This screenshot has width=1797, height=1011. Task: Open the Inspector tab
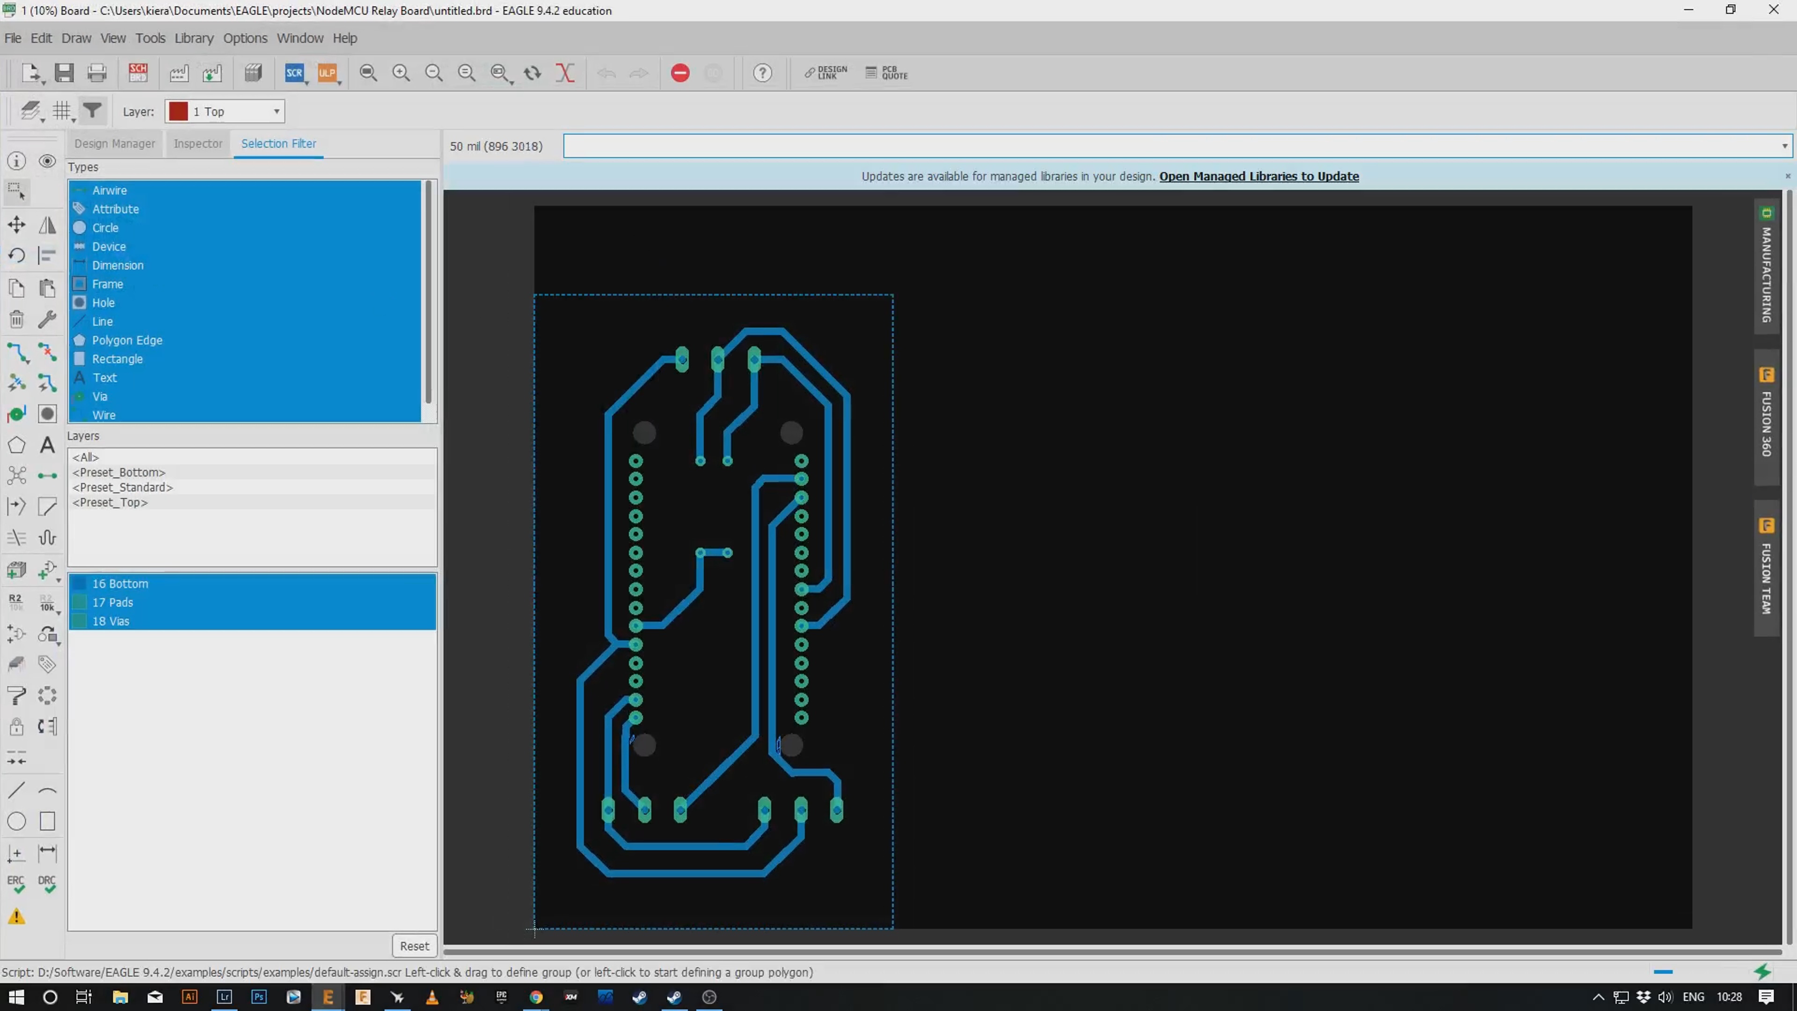pos(198,144)
